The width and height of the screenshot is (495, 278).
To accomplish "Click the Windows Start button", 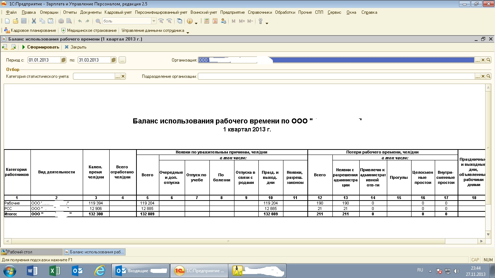I will (10, 270).
